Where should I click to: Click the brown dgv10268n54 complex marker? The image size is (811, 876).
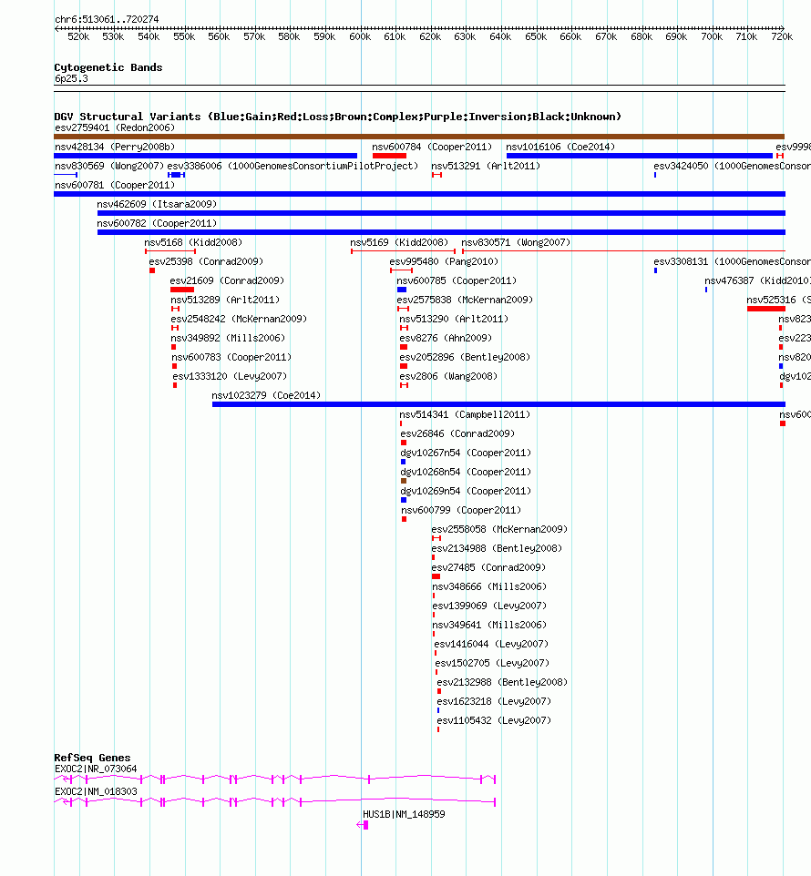pyautogui.click(x=404, y=481)
